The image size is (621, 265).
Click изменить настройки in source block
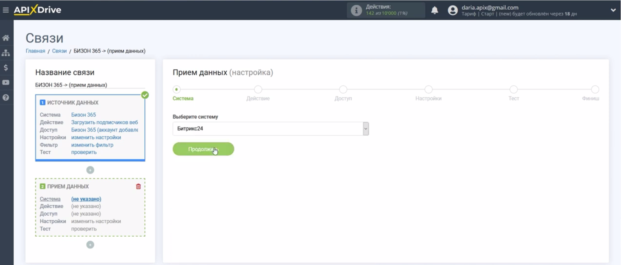pos(96,138)
